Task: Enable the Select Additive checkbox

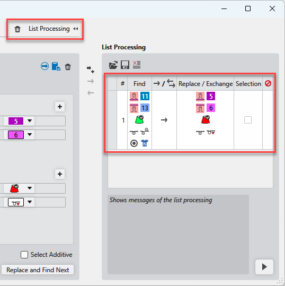Action: point(24,255)
